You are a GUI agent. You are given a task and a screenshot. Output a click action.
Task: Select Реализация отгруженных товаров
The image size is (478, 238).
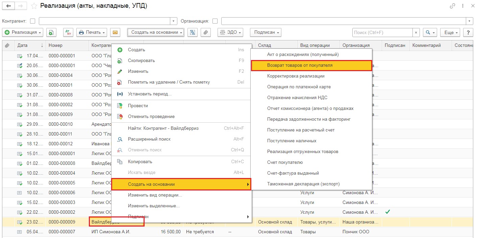[311, 152]
